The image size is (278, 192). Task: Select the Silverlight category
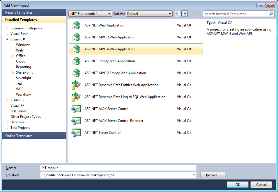(x=23, y=78)
